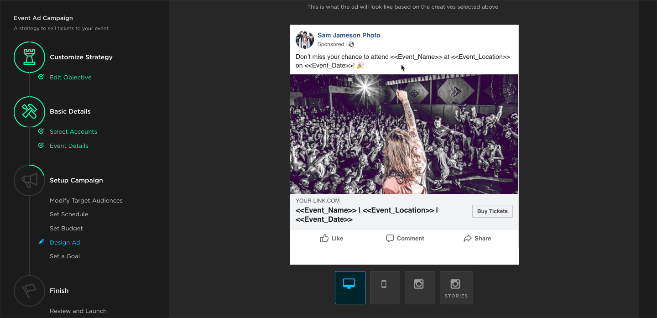Click the globe public-visibility icon
The width and height of the screenshot is (657, 318).
351,44
